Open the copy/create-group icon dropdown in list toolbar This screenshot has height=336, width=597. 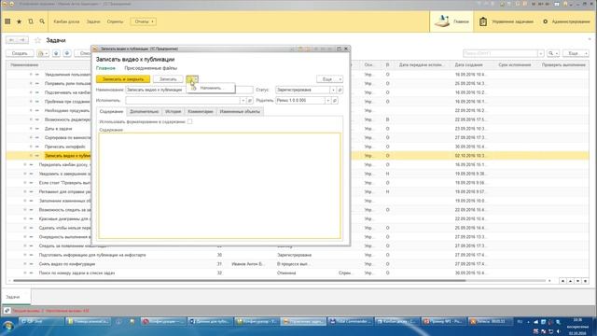[42, 53]
